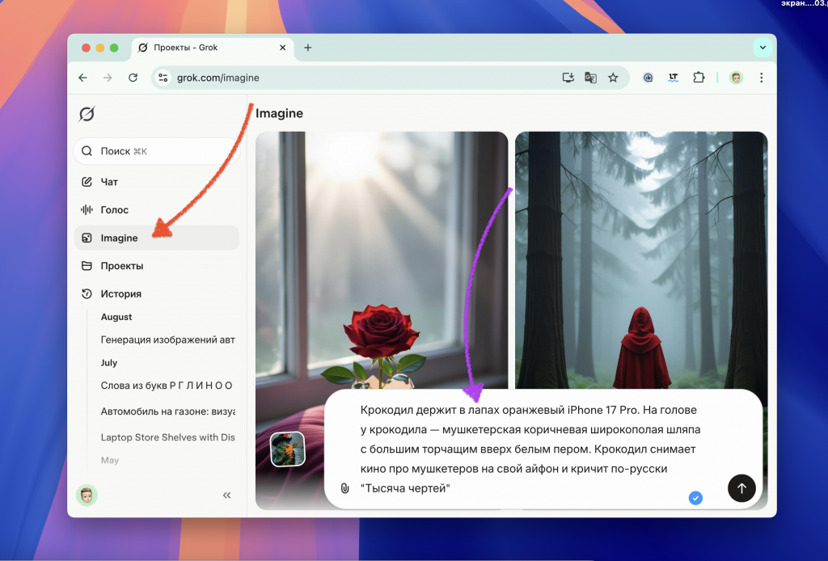Close the 'Проекты - Grok' tab
This screenshot has height=561, width=828.
point(282,48)
